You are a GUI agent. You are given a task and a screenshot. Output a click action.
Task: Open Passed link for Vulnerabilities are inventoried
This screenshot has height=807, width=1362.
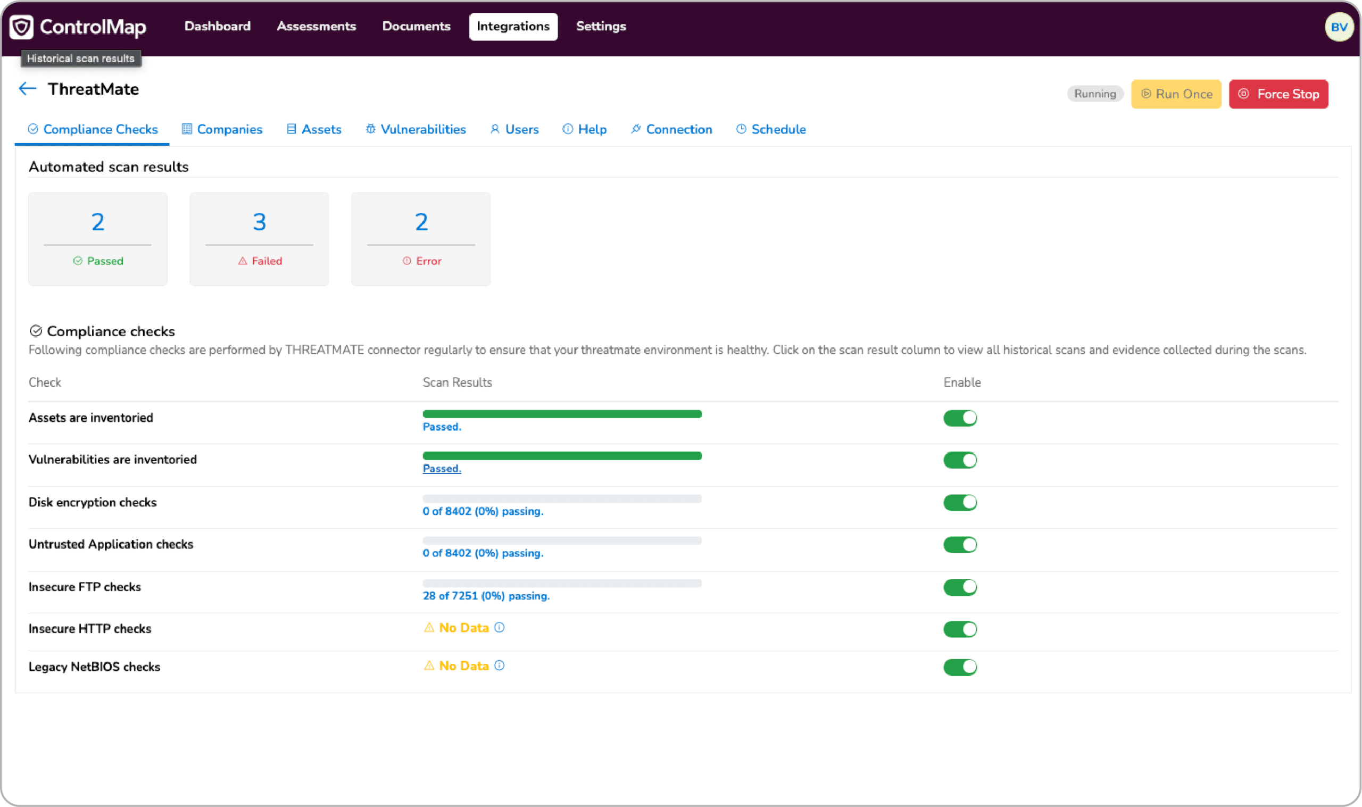click(x=442, y=469)
